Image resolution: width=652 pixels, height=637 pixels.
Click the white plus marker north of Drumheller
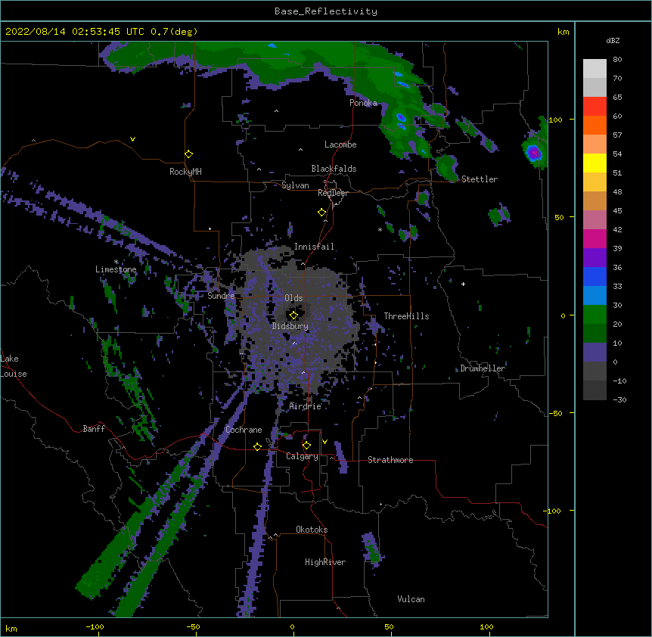[463, 284]
